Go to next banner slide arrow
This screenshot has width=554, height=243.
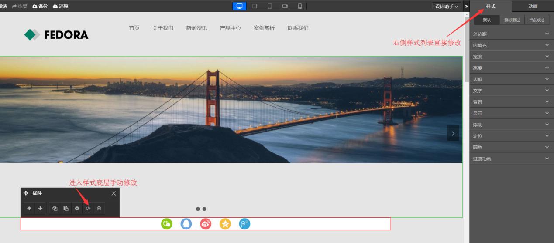tap(453, 134)
